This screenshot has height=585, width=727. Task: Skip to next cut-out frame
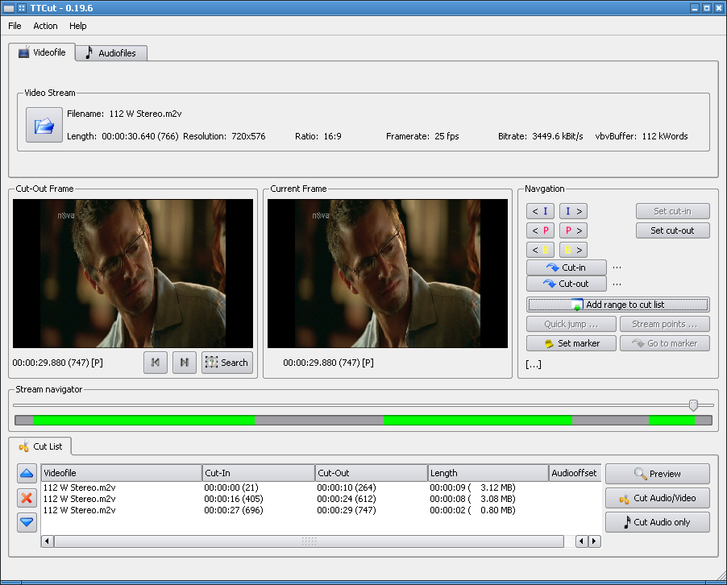point(185,363)
